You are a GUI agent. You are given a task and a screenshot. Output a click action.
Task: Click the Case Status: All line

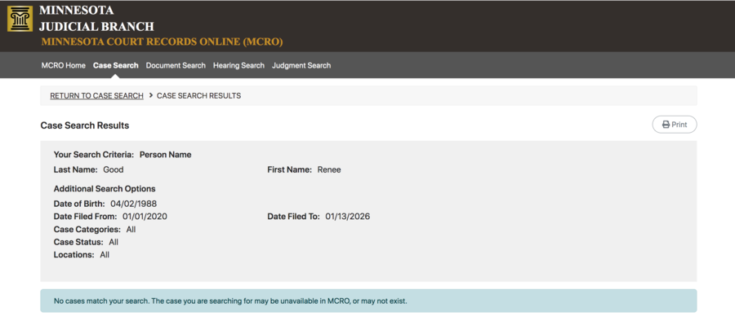point(86,242)
